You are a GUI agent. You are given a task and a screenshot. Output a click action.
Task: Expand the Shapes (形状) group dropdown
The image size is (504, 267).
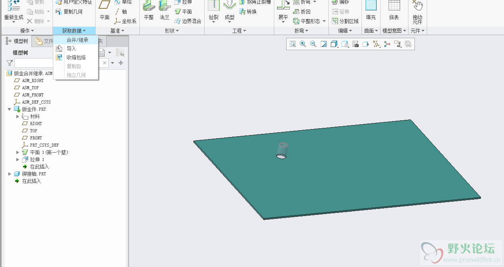172,31
